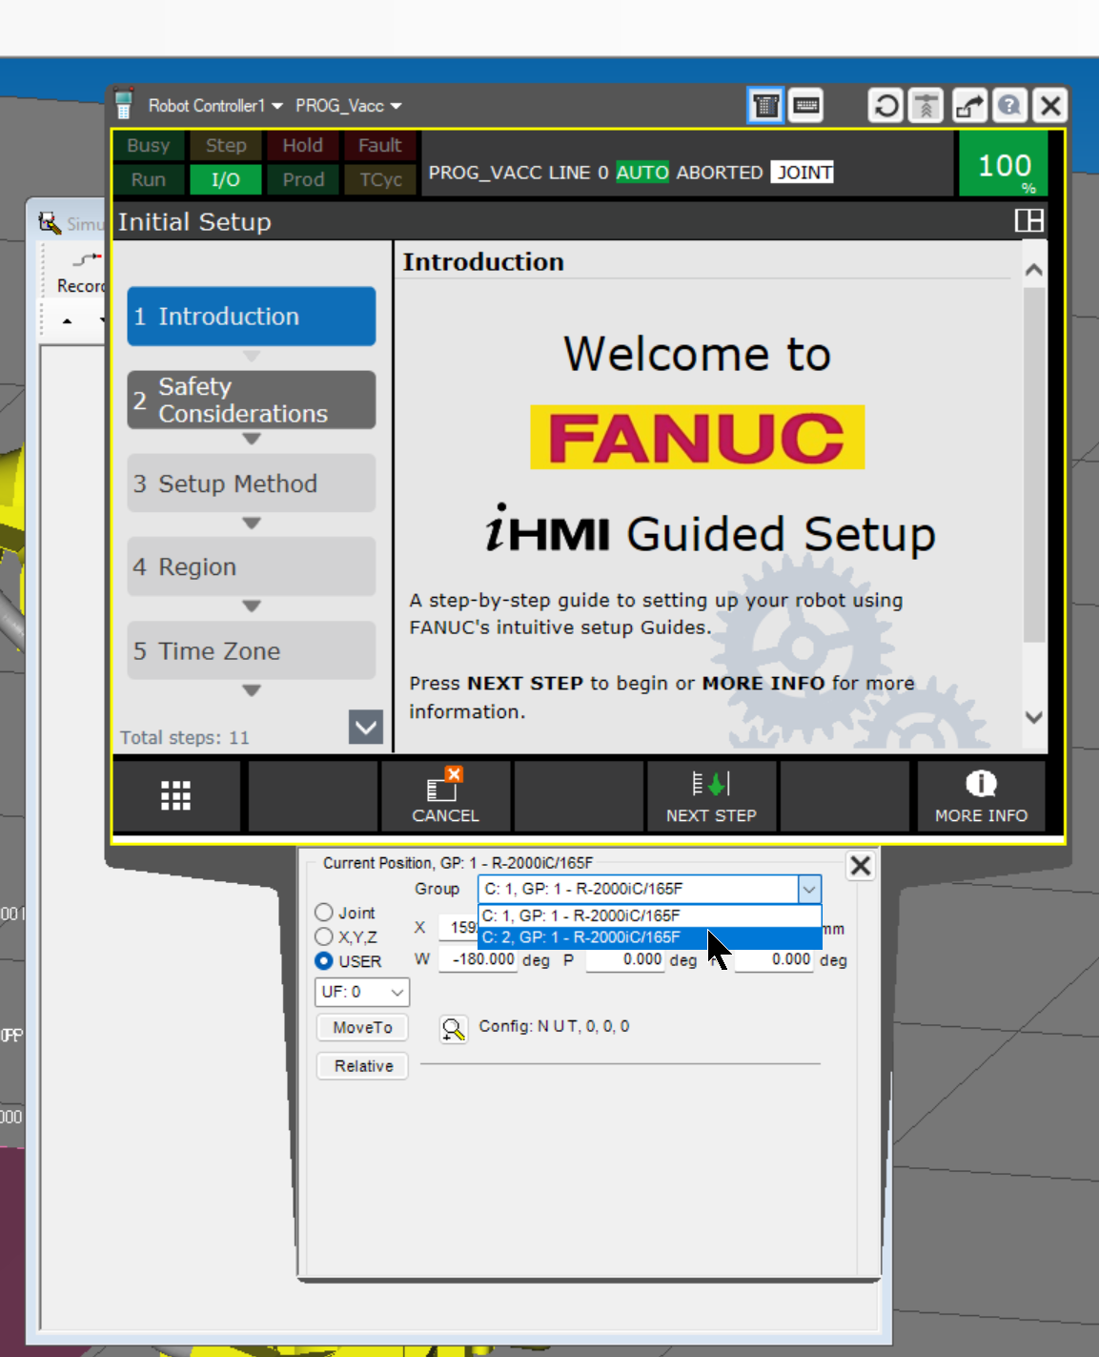Click the JOINT coordinate status label
This screenshot has height=1357, width=1099.
coord(803,173)
